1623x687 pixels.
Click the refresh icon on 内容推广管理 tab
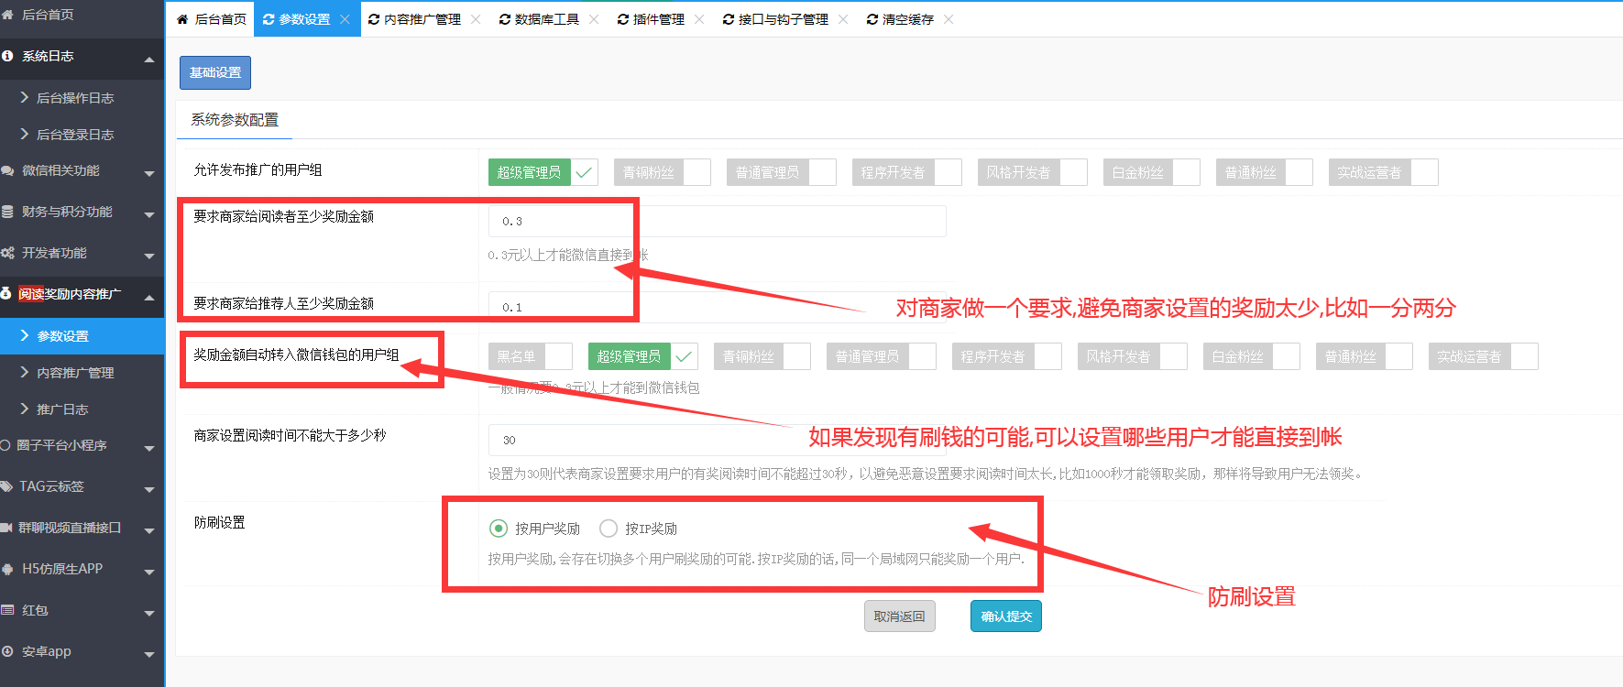pos(373,19)
